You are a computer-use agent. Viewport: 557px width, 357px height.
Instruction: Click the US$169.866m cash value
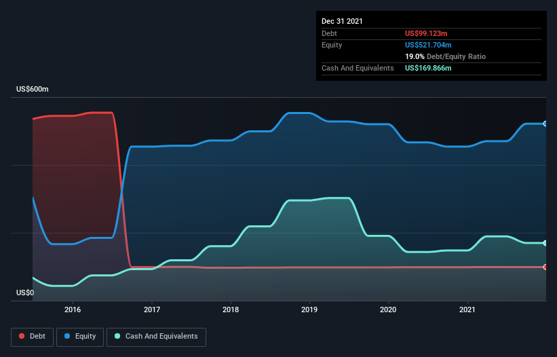[x=428, y=68]
